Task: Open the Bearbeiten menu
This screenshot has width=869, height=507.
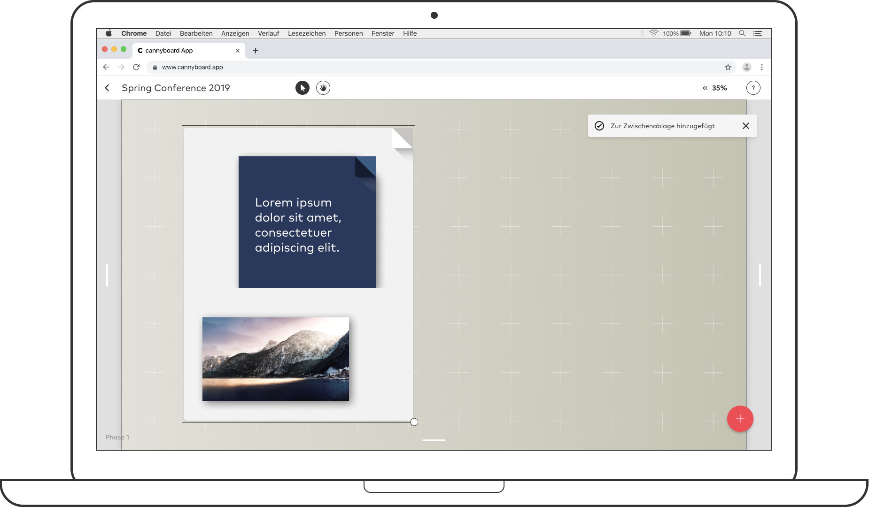Action: [x=196, y=33]
